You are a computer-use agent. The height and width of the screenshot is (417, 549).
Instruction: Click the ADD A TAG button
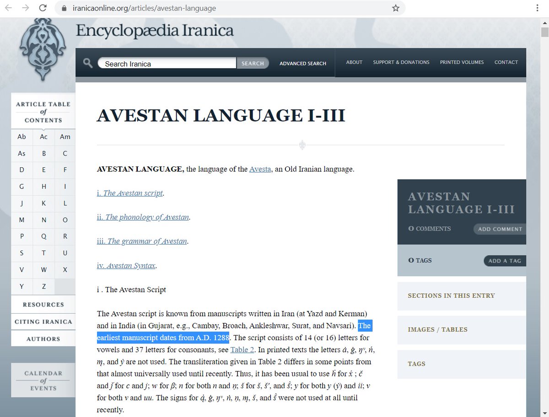505,261
